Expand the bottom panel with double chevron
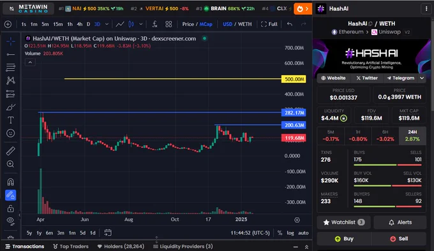This screenshot has height=251, width=434. [x=306, y=247]
